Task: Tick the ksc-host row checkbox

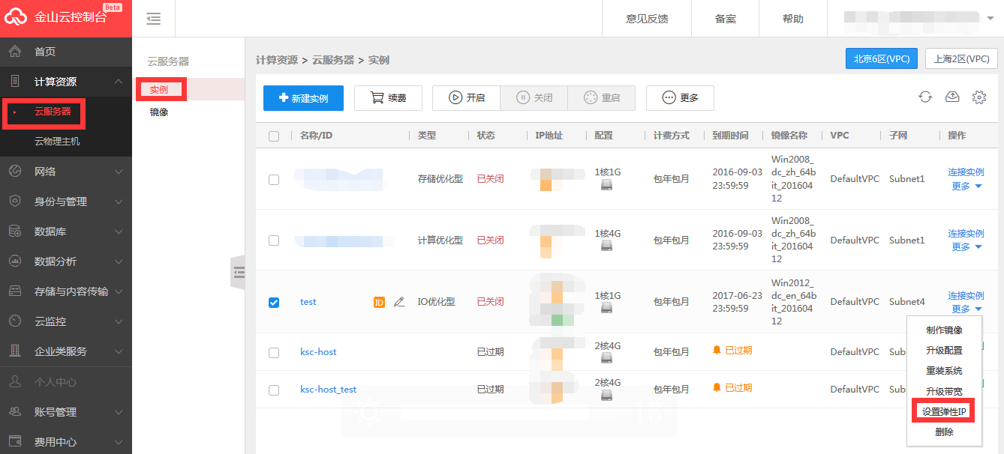Action: pos(274,352)
